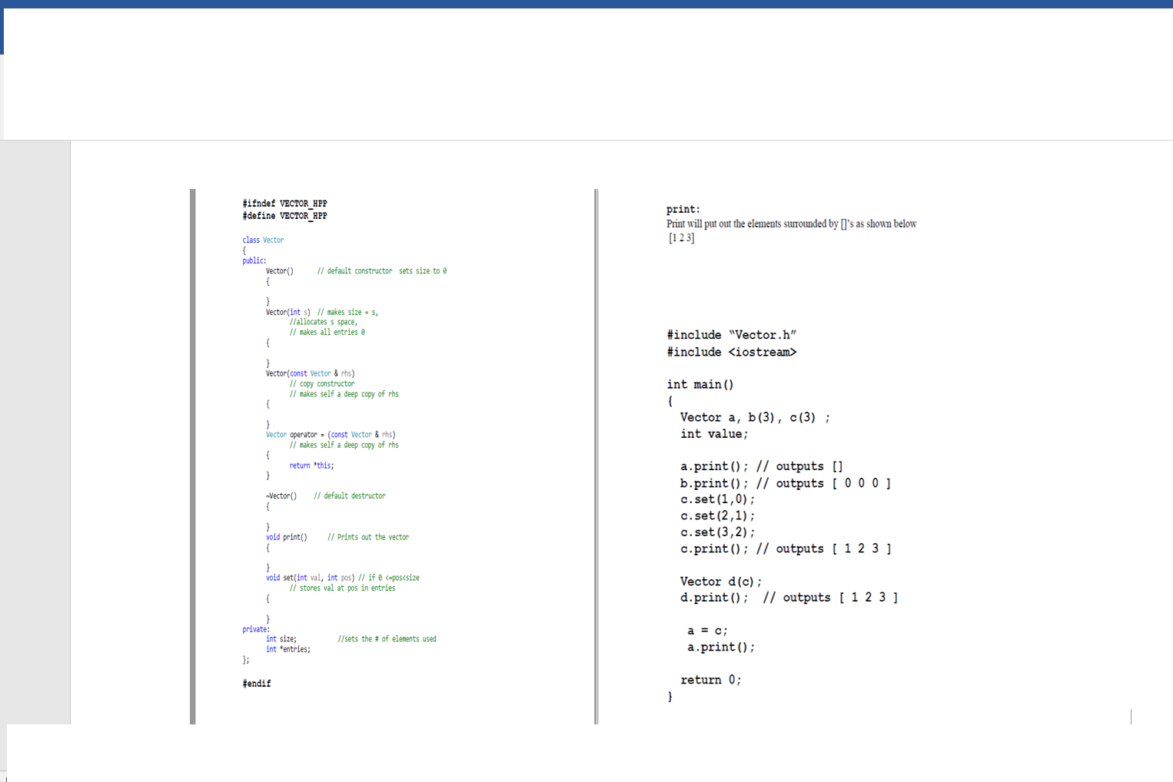Select the '#include "Vector.h"' line
This screenshot has width=1173, height=782.
[x=732, y=335]
